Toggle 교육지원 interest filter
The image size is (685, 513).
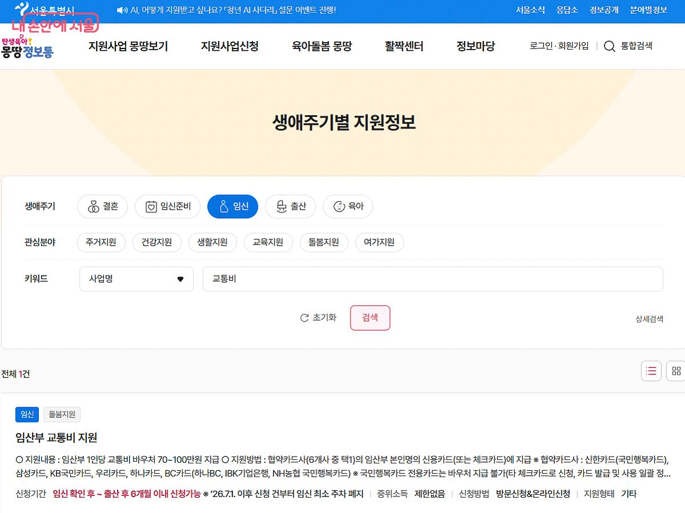268,242
